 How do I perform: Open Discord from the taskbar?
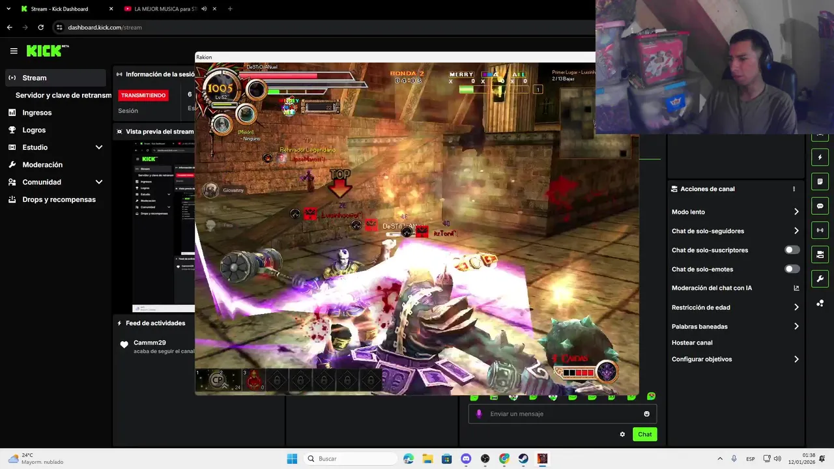pyautogui.click(x=466, y=459)
